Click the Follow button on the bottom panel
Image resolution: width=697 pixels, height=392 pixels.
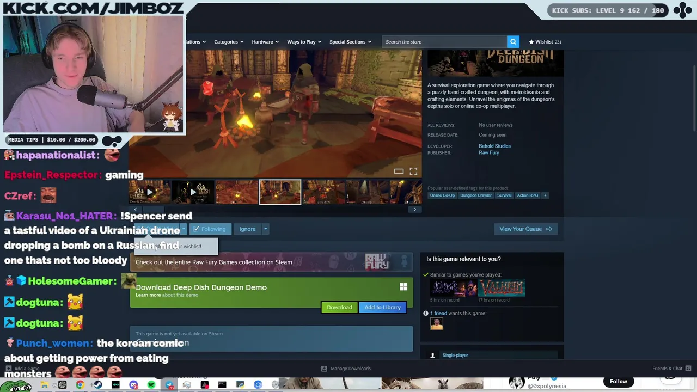pyautogui.click(x=619, y=382)
